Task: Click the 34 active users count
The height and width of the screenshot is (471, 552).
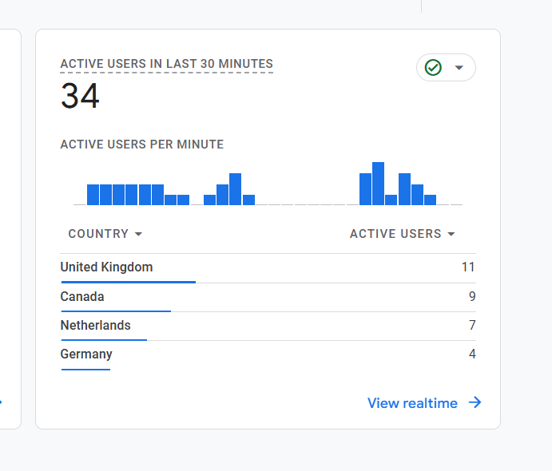Action: (x=80, y=96)
